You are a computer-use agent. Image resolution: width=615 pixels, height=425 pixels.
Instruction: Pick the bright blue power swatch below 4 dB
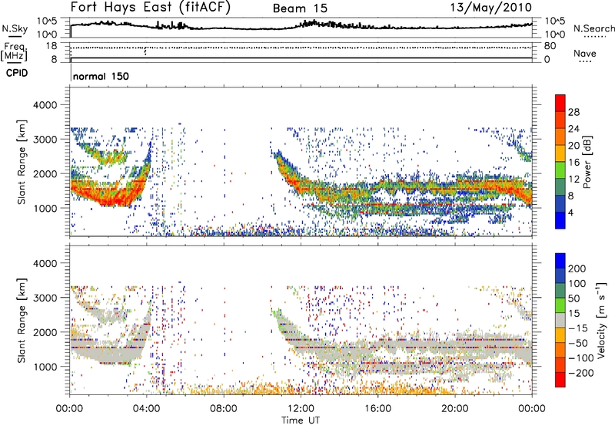560,220
